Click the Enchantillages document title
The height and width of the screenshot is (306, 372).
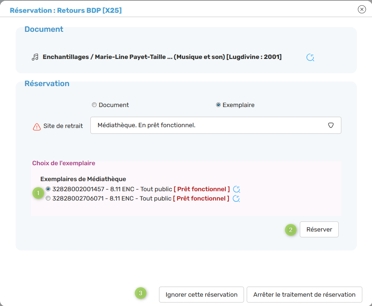pyautogui.click(x=162, y=57)
